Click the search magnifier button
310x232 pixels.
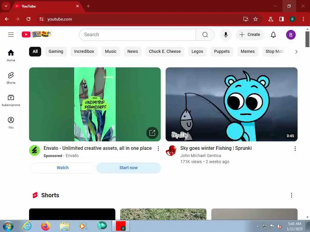tap(205, 35)
